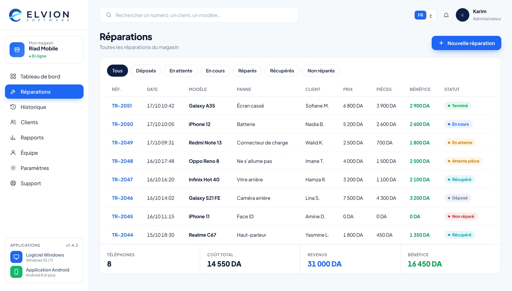Click the Attente pièce status badge

tap(463, 161)
